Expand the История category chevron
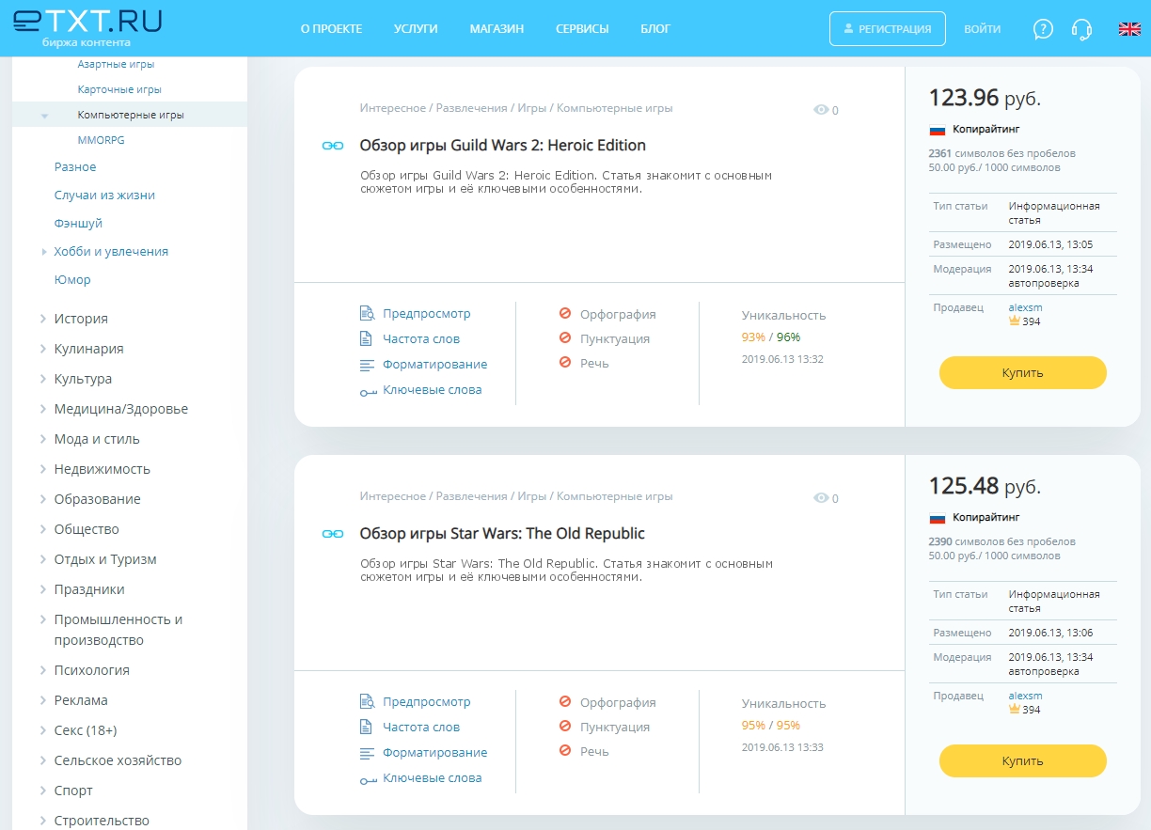The width and height of the screenshot is (1151, 830). click(x=43, y=319)
